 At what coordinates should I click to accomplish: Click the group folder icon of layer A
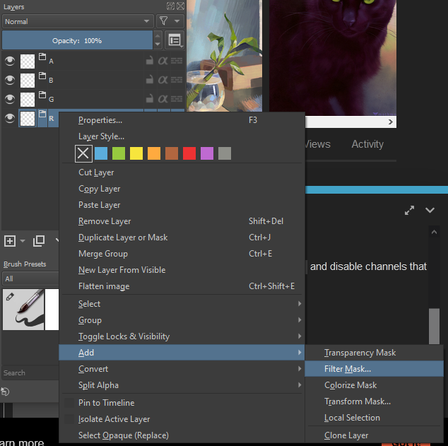point(42,57)
